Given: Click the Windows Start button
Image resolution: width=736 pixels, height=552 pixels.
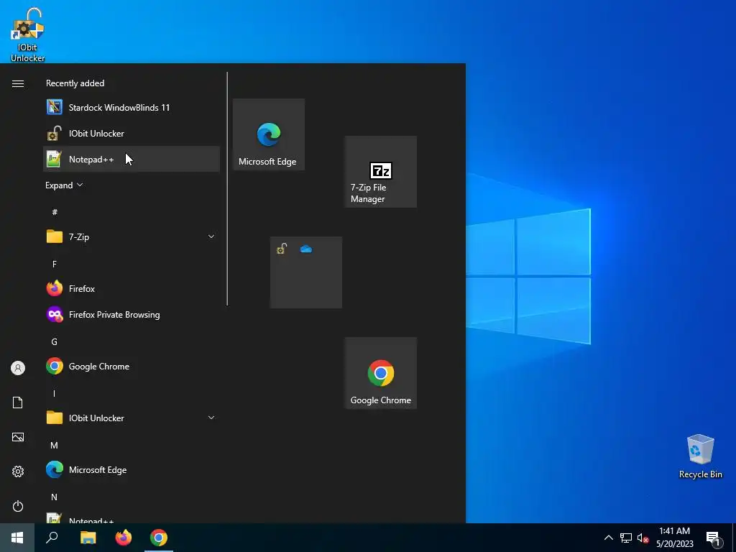Looking at the screenshot, I should pyautogui.click(x=17, y=538).
